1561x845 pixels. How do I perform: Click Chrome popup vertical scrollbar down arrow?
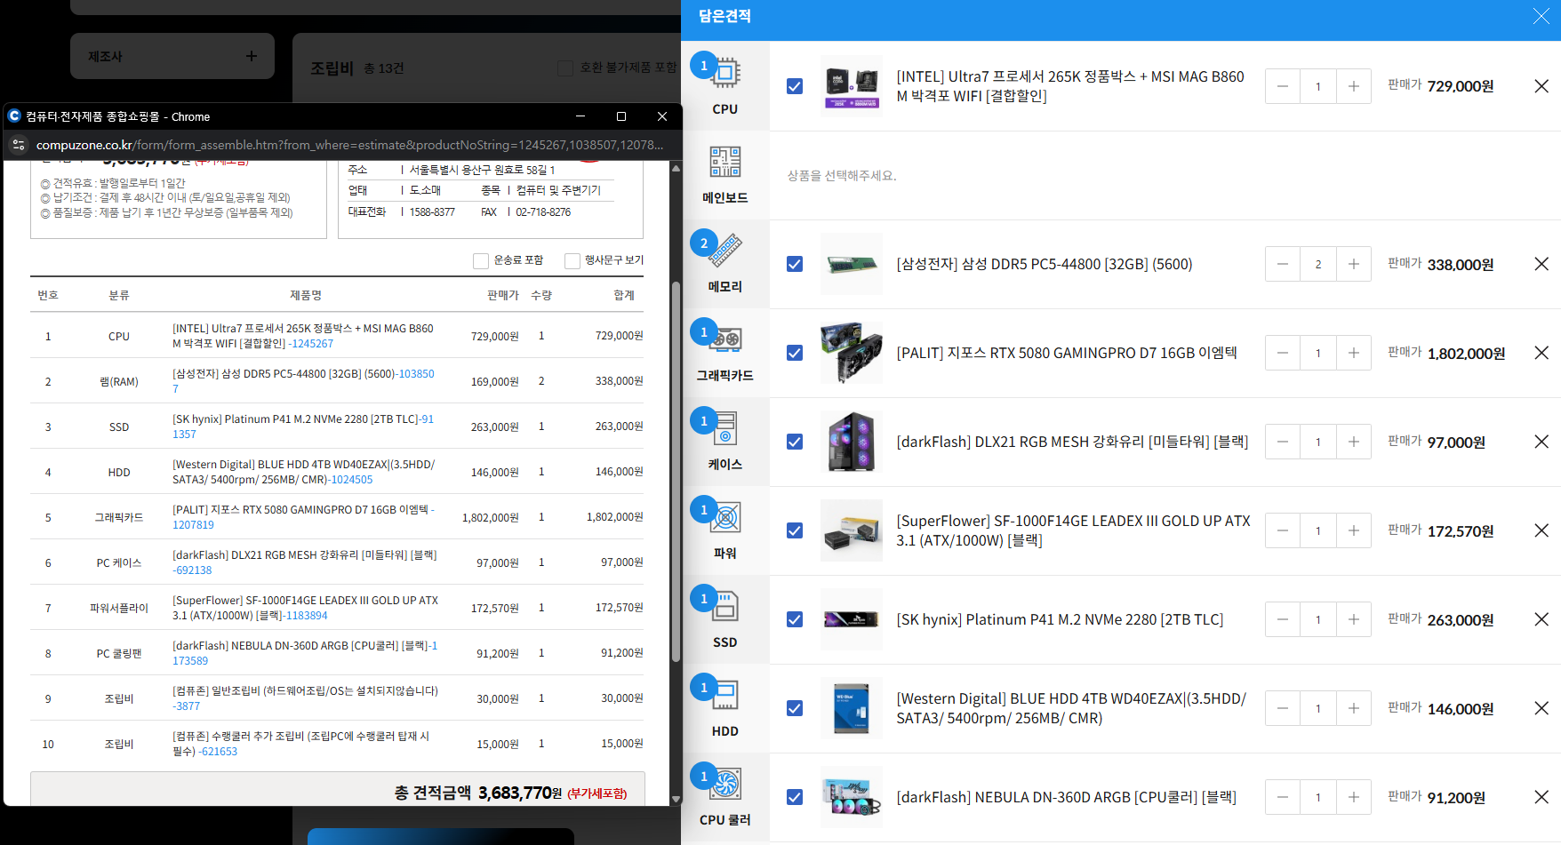pyautogui.click(x=676, y=799)
